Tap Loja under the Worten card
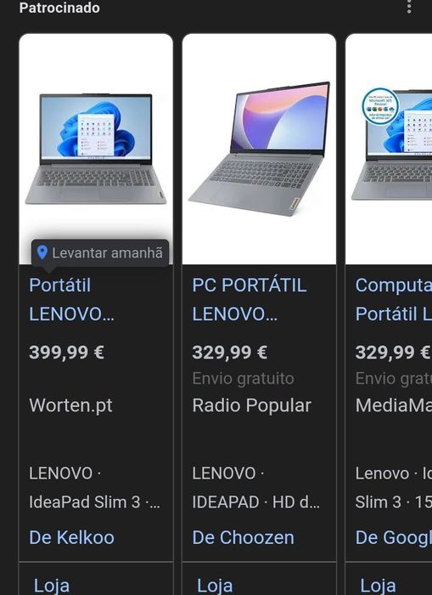432x595 pixels. click(x=52, y=586)
